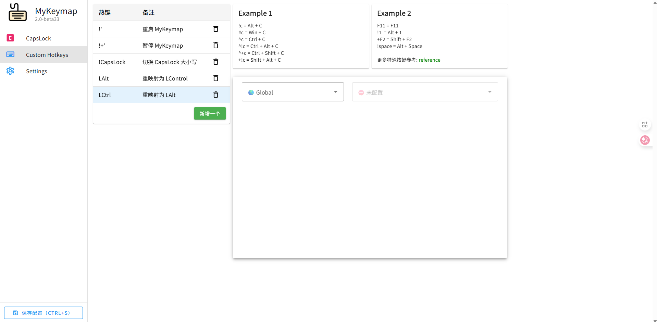Delete the "暂停 MyKeymap" hotkey entry
The image size is (657, 322).
[215, 46]
